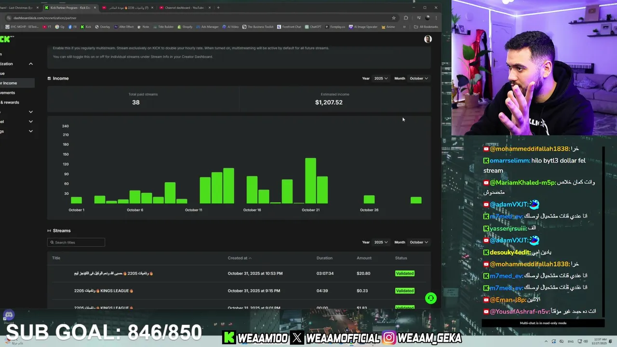Open the Note bookmark
Image resolution: width=617 pixels, height=347 pixels.
tap(143, 27)
